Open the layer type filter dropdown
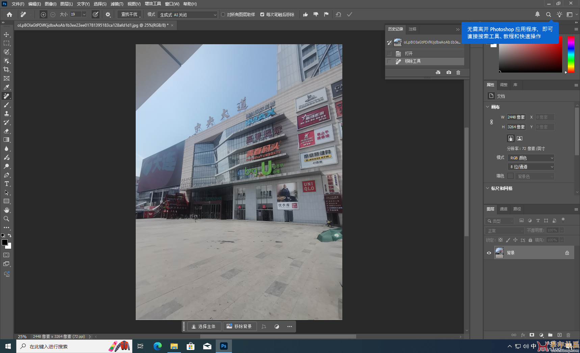580x353 pixels. pos(500,221)
